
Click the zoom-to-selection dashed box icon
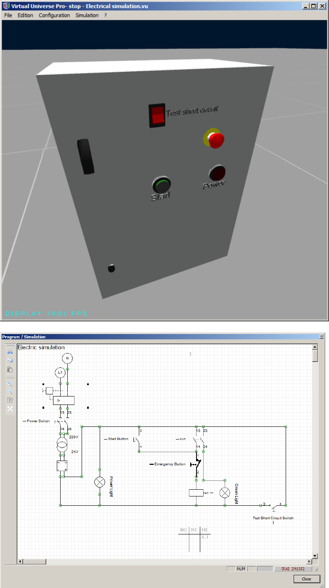pos(10,400)
